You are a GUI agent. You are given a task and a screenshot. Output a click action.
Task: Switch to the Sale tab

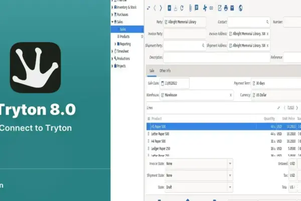click(x=152, y=71)
